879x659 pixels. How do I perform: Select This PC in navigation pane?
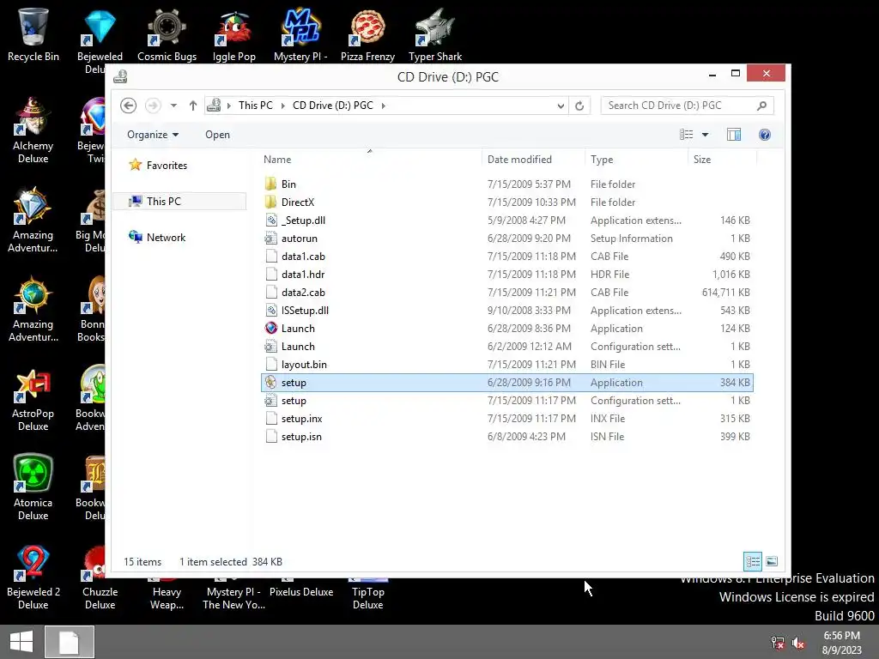tap(179, 201)
